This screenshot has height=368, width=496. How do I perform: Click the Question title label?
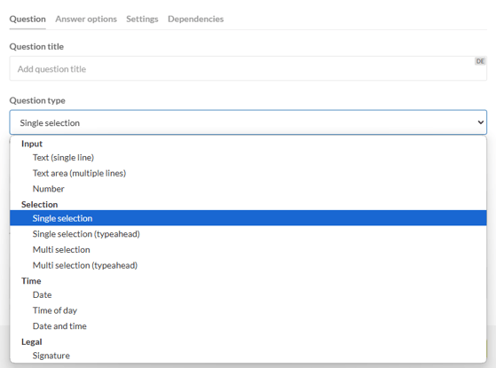(36, 46)
